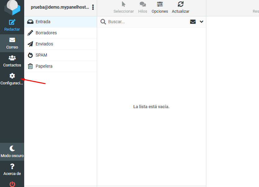The height and width of the screenshot is (187, 259).
Task: Click the account email address text
Action: (60, 7)
